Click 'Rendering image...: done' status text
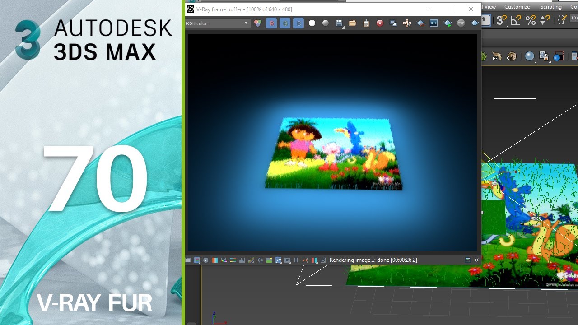Image resolution: width=578 pixels, height=325 pixels. pyautogui.click(x=373, y=260)
